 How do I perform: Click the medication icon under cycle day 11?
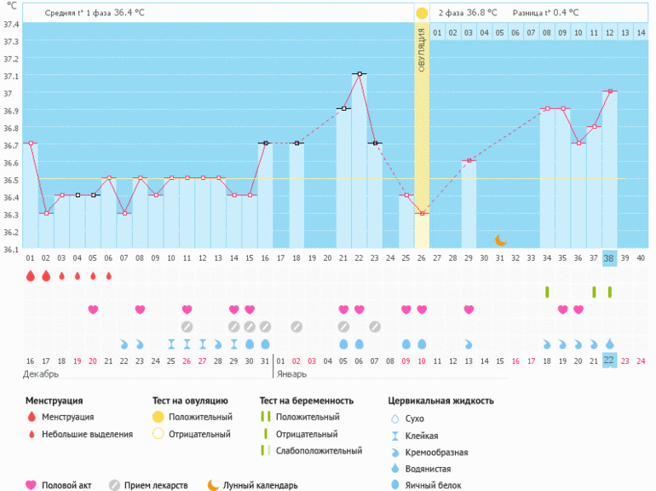(187, 326)
